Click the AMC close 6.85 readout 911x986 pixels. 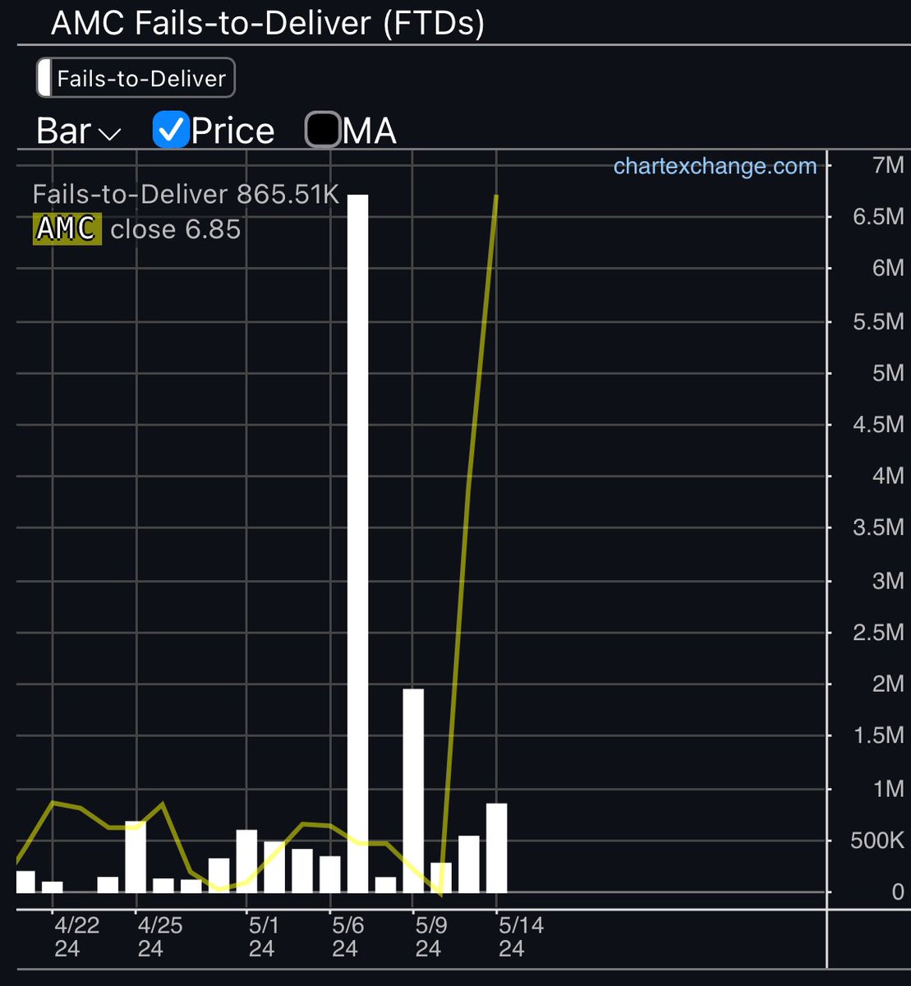(x=136, y=228)
